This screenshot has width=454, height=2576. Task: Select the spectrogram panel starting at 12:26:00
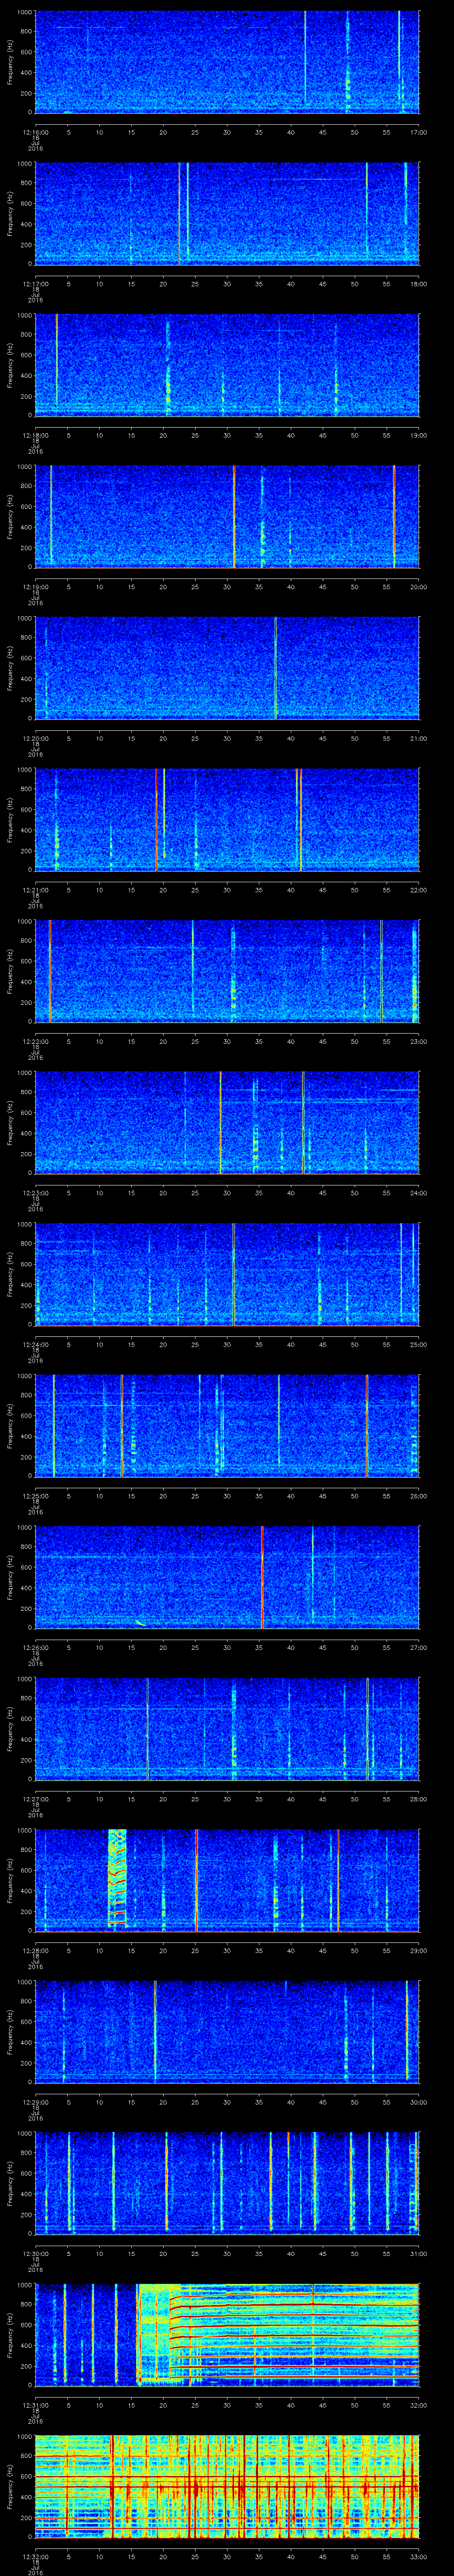(x=227, y=1578)
